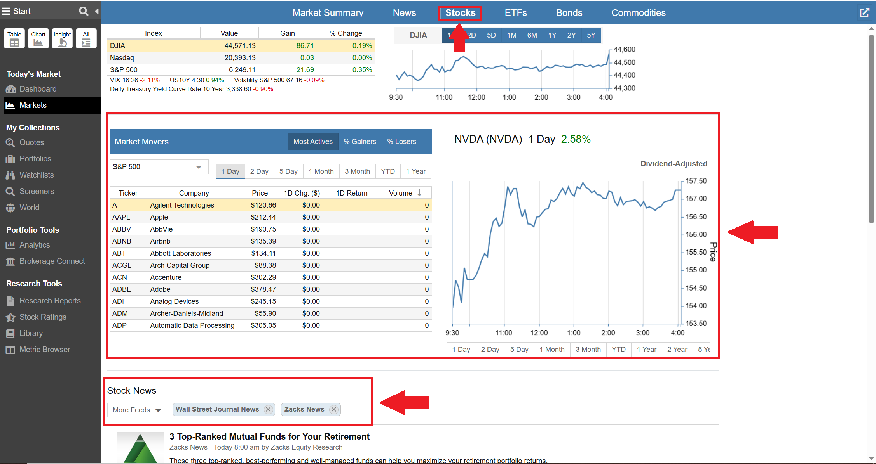This screenshot has width=876, height=464.
Task: Select YTD period for movers table
Action: pos(388,171)
